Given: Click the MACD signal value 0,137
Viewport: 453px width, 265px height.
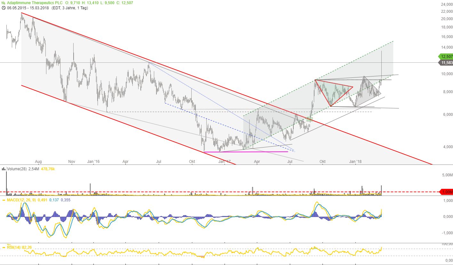Looking at the screenshot, I should pos(54,200).
